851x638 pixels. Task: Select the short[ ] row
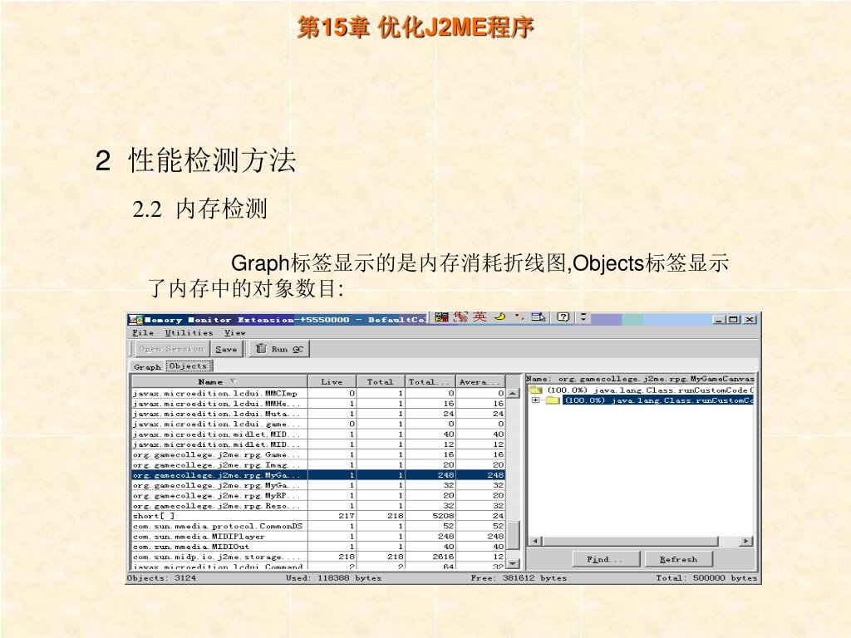318,516
